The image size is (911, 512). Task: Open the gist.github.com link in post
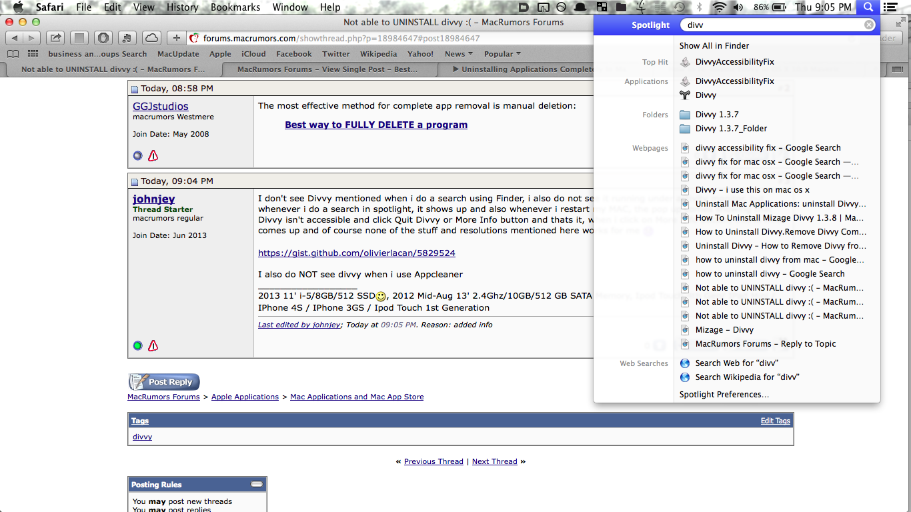coord(357,253)
